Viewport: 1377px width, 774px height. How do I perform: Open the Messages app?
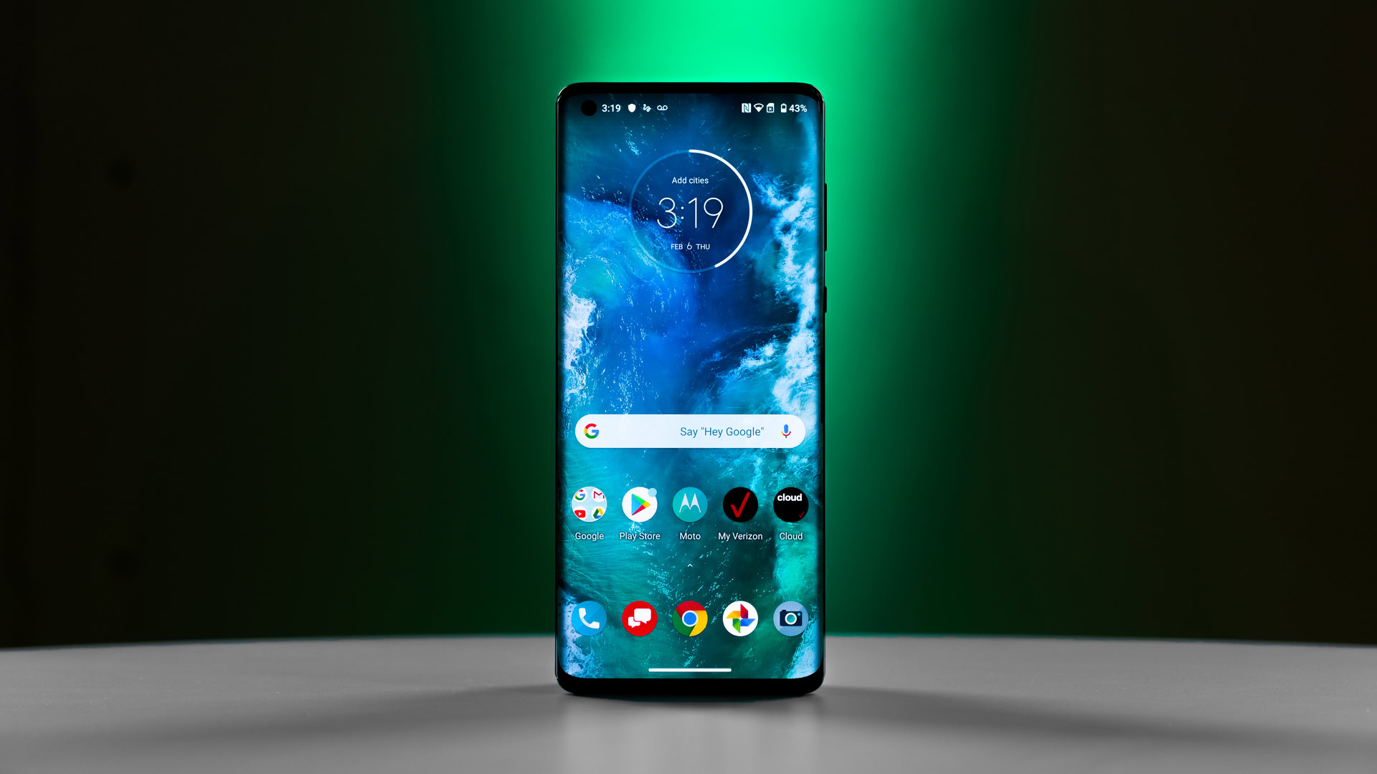(x=638, y=618)
